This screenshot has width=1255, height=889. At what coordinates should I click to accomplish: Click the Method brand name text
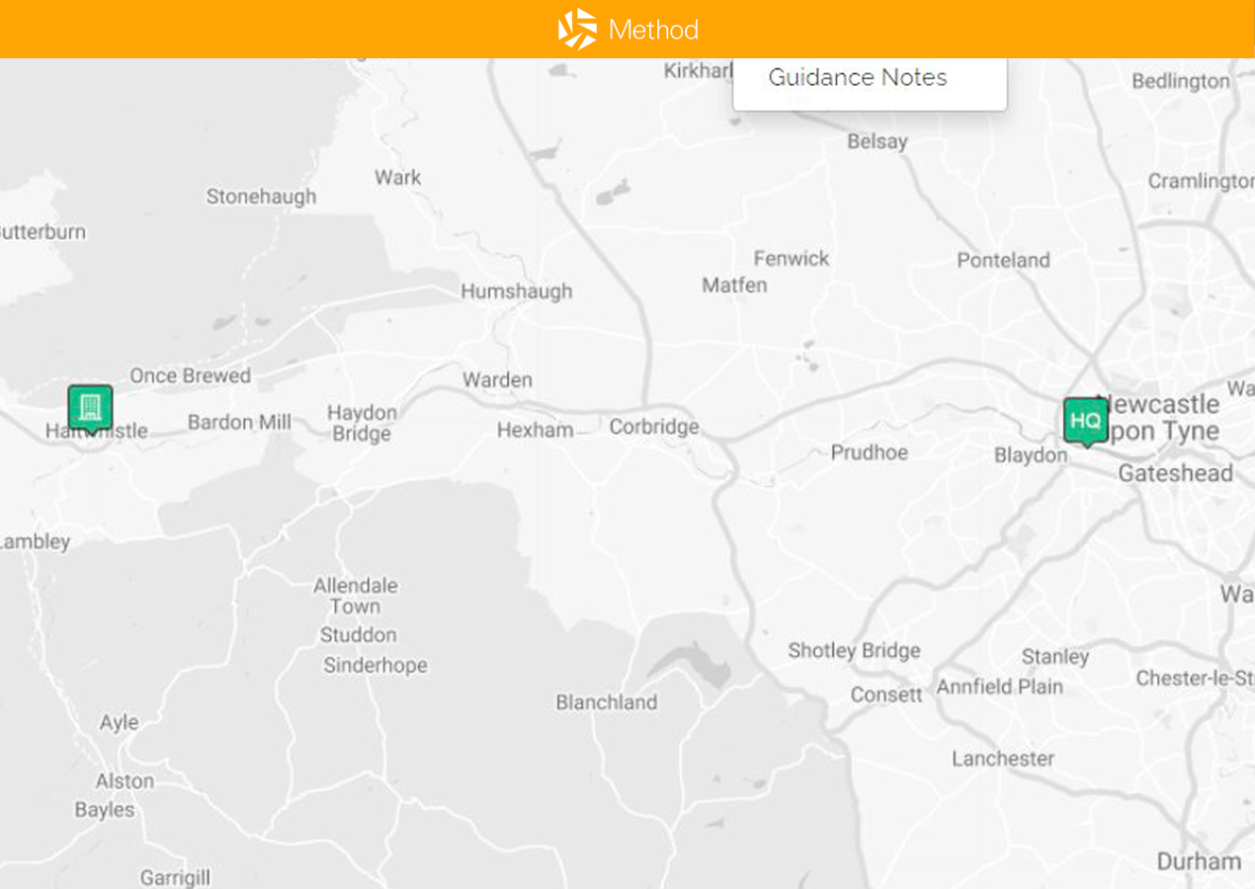[x=653, y=30]
